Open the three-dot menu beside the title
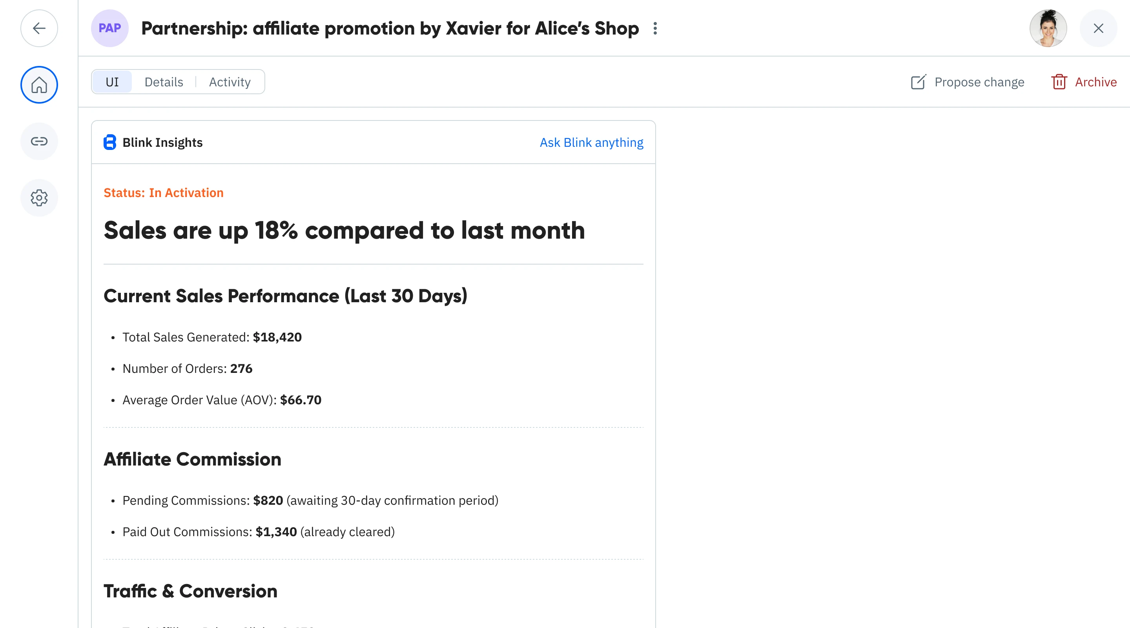The width and height of the screenshot is (1130, 628). pos(655,29)
